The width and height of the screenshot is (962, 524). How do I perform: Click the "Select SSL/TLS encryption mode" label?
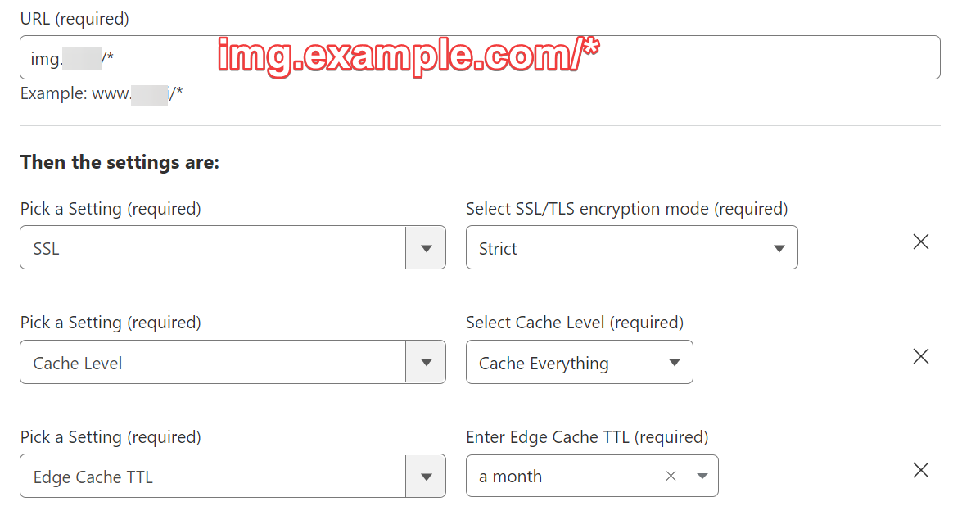(626, 209)
